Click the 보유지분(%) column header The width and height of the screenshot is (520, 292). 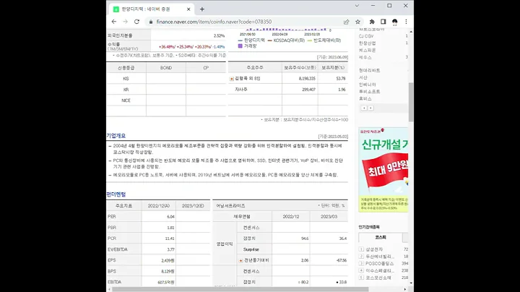coord(333,68)
